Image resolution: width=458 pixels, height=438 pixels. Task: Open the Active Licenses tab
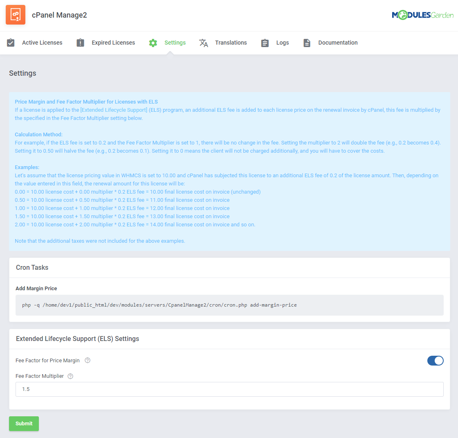pyautogui.click(x=42, y=43)
